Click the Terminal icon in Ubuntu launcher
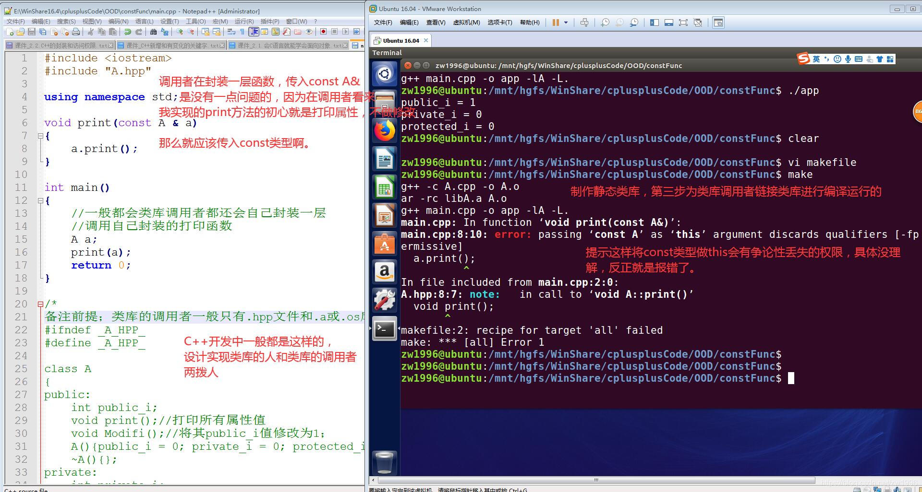The height and width of the screenshot is (492, 922). click(x=384, y=329)
